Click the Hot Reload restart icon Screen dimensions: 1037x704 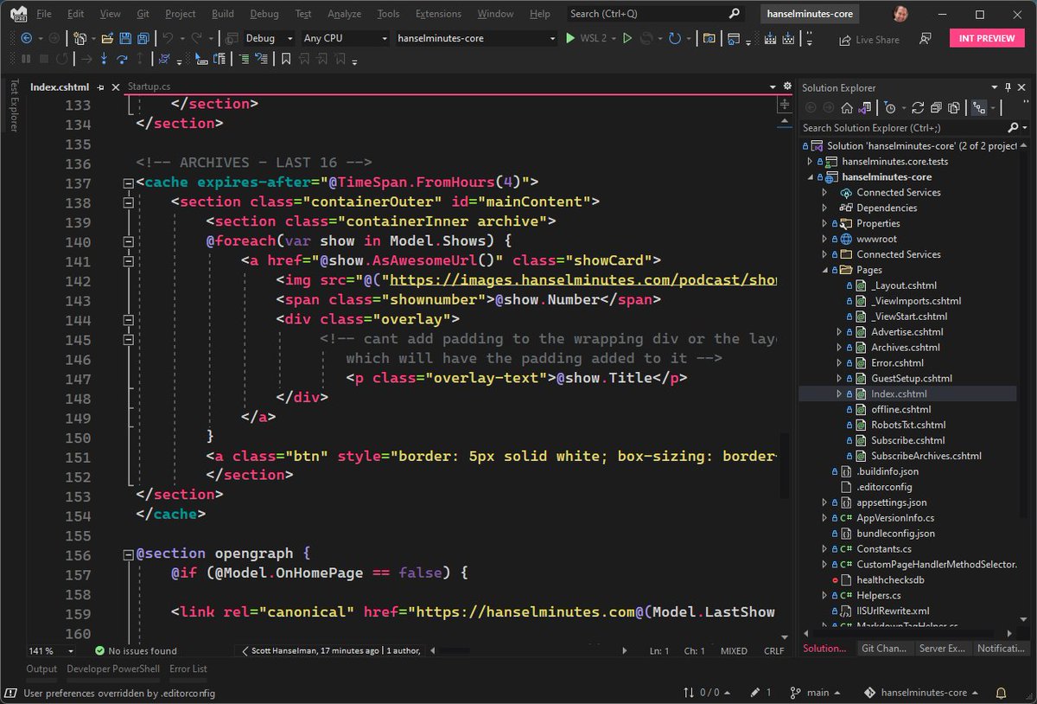coord(675,38)
